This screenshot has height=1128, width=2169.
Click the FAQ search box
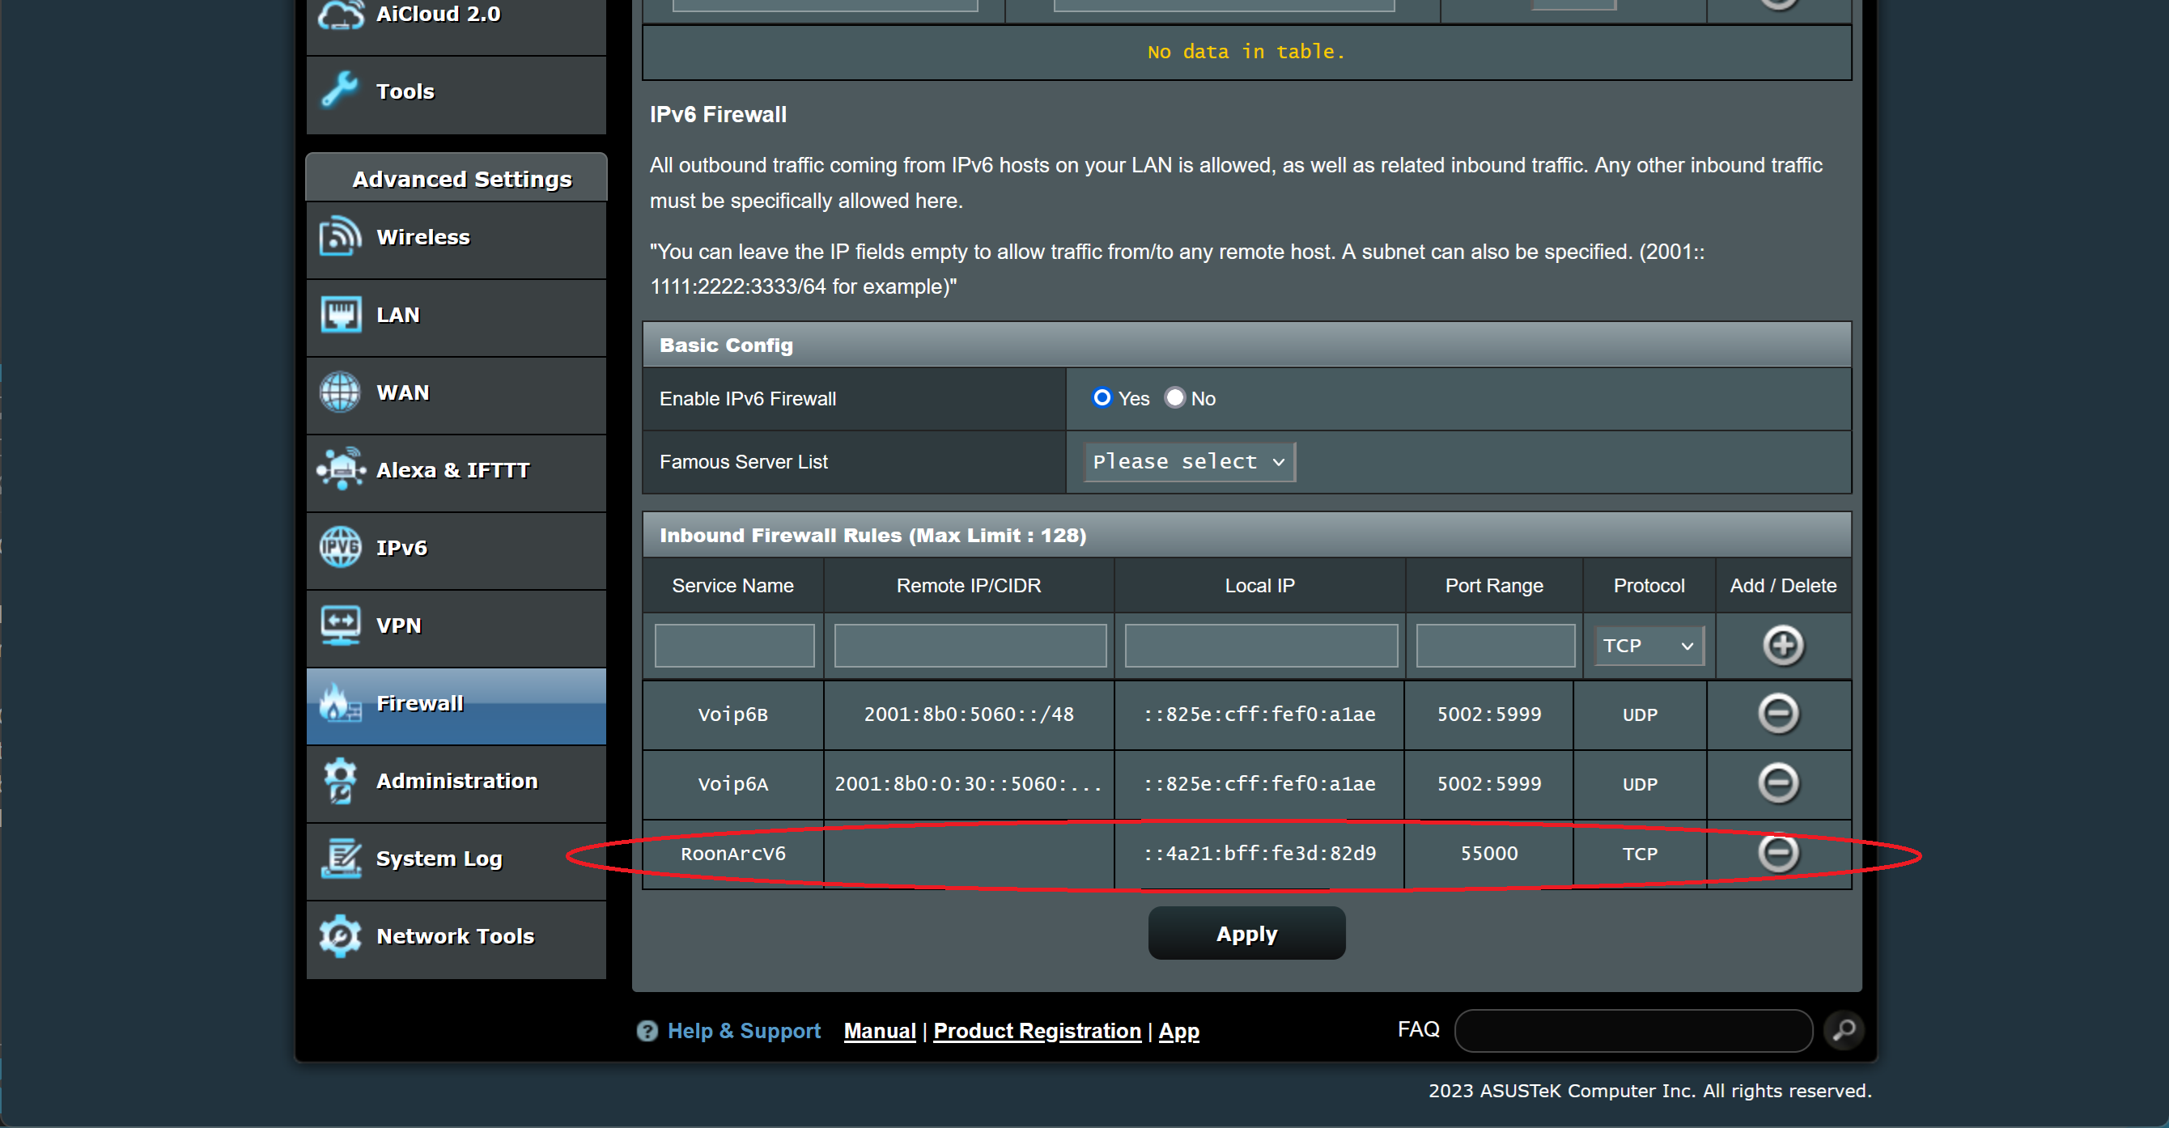click(x=1632, y=1030)
